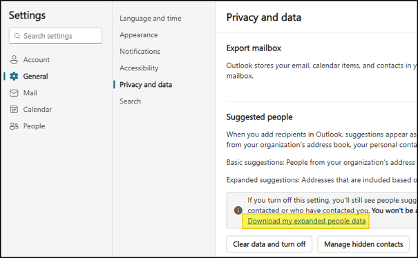
Task: Go to Language and time
Action: 151,19
